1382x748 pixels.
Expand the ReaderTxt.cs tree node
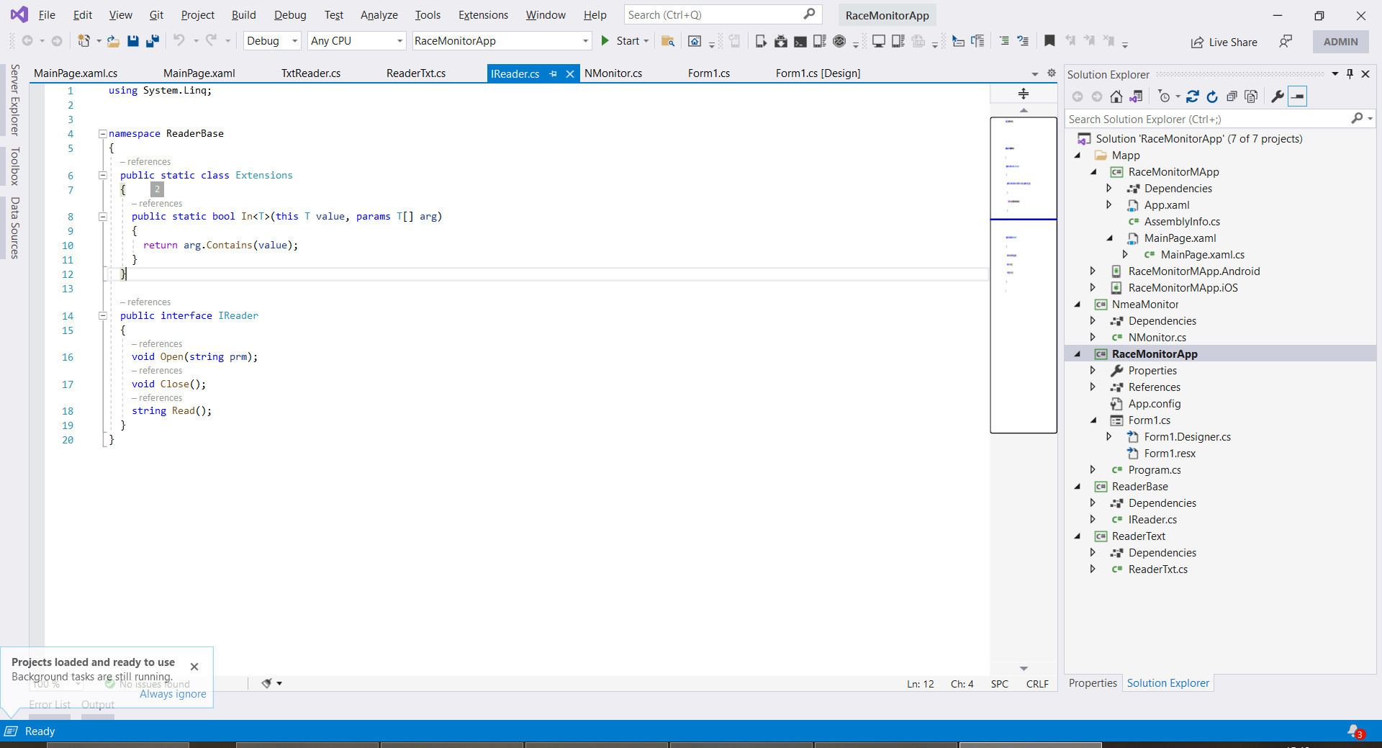pos(1093,569)
